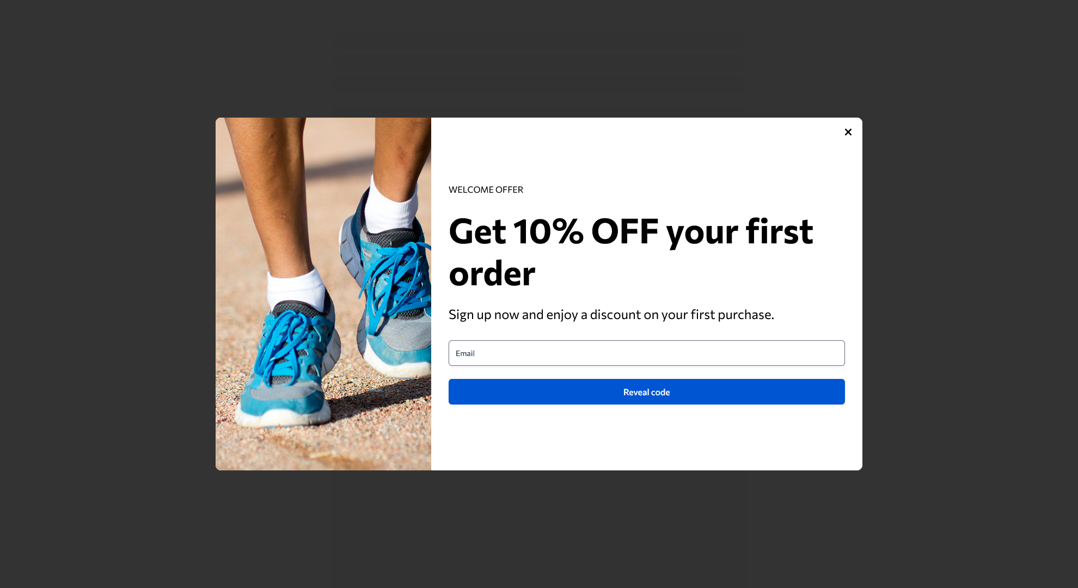
Task: Click the WELCOME OFFER label
Action: coord(486,189)
